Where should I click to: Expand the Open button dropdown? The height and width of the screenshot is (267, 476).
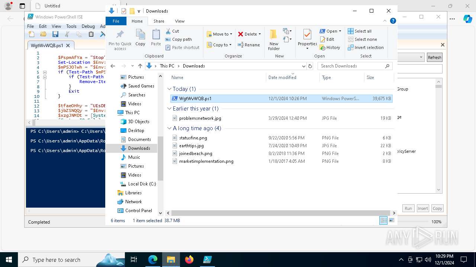340,31
